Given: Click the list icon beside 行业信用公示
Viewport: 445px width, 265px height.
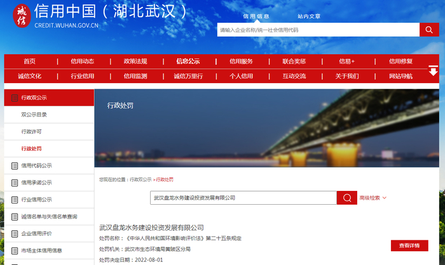Looking at the screenshot, I should (15, 200).
